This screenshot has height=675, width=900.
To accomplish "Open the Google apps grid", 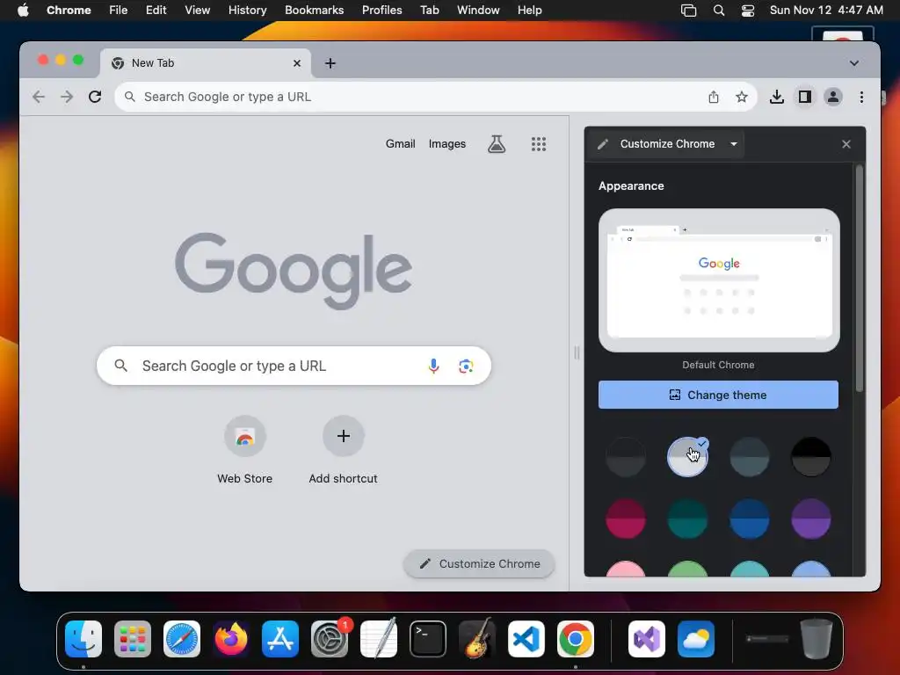I will click(539, 144).
